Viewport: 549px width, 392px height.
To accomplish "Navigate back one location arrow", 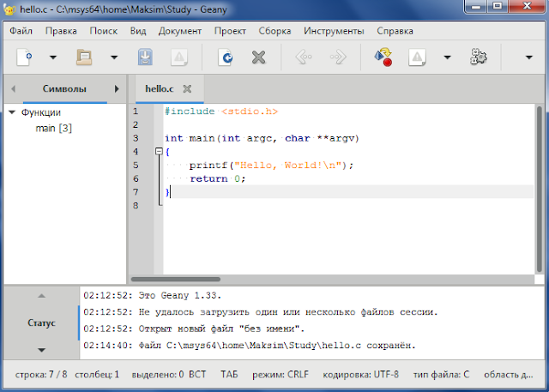I will pos(304,57).
